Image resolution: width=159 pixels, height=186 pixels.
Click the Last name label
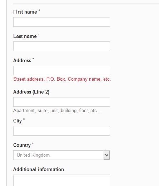coord(25,36)
